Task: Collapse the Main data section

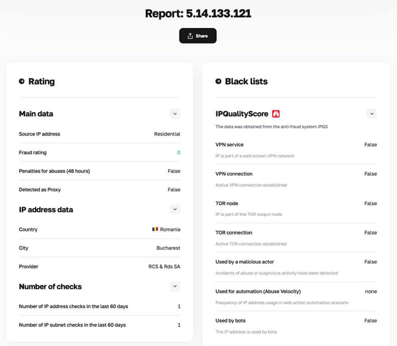Action: pos(175,114)
